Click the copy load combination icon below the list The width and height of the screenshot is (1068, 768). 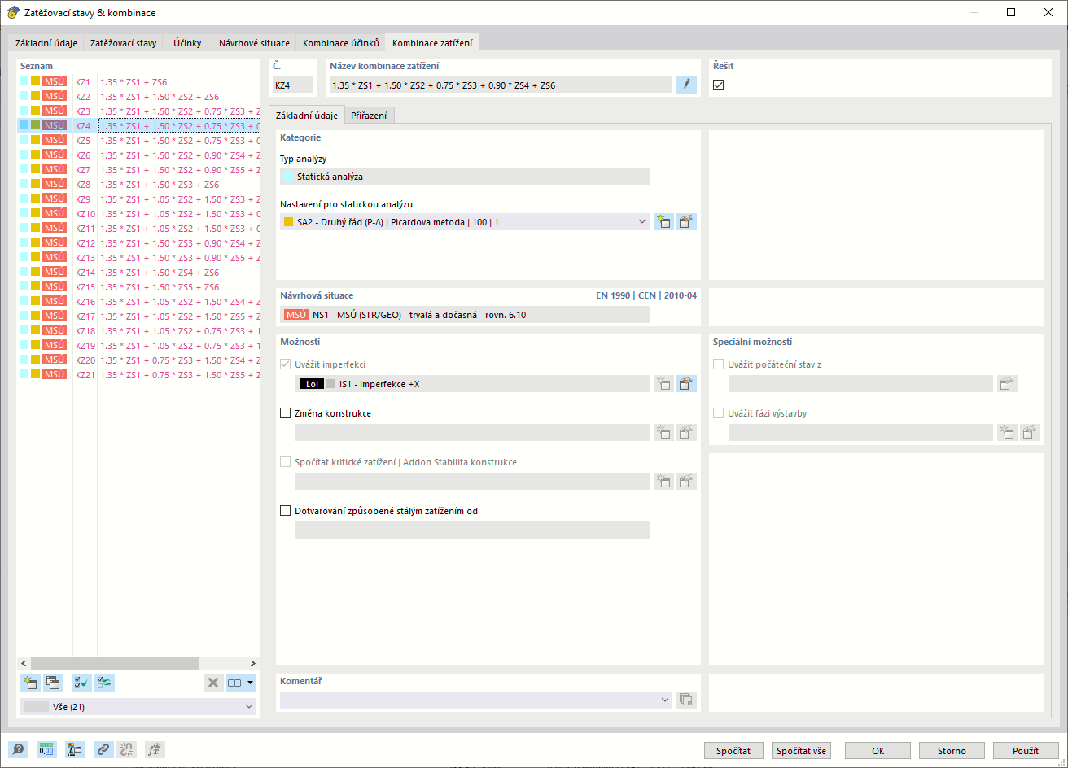coord(54,683)
